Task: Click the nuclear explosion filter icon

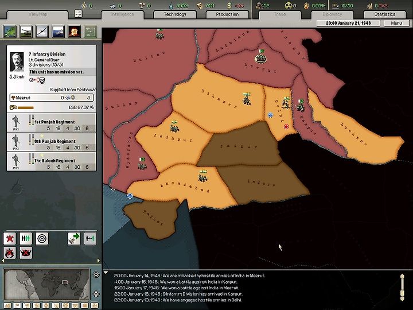Action: point(74,32)
